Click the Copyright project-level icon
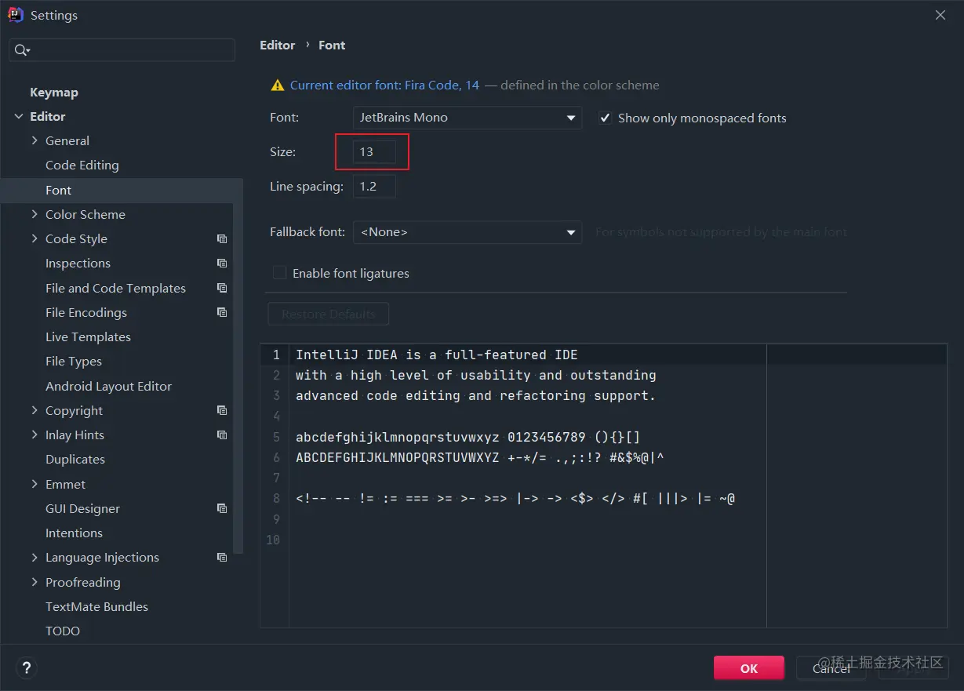 tap(222, 411)
